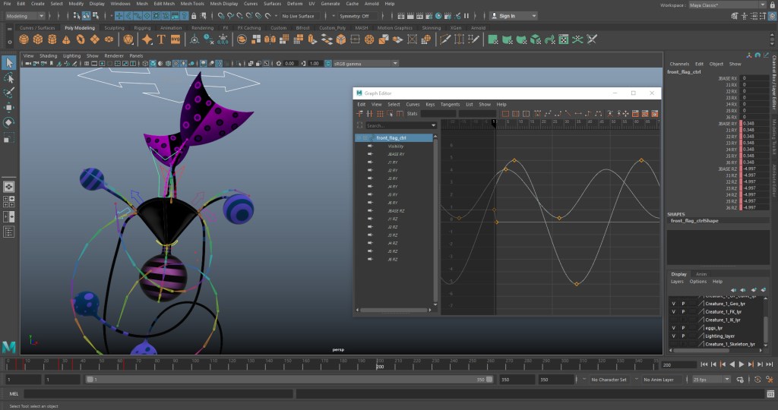The image size is (778, 410).
Task: Click the SVG import shelf icon
Action: [175, 39]
